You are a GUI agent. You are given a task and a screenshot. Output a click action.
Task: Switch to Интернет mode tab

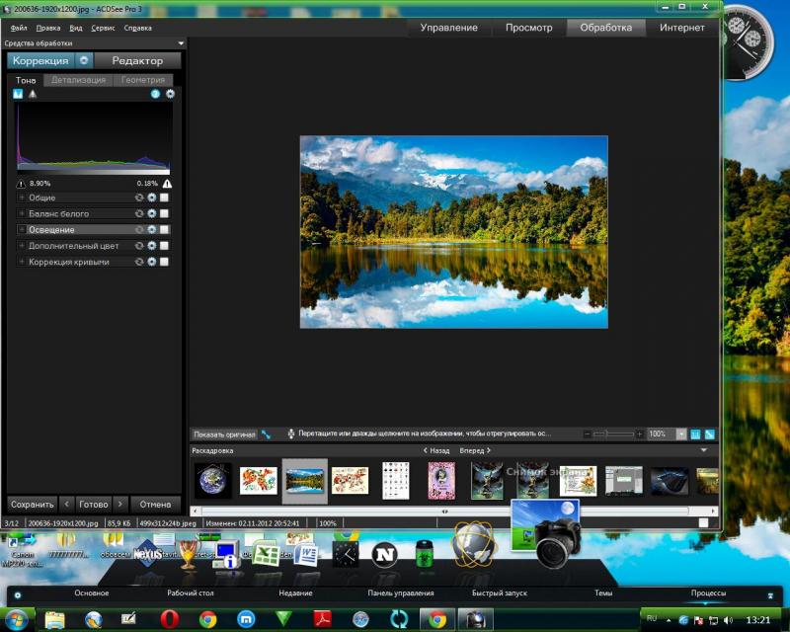(681, 28)
